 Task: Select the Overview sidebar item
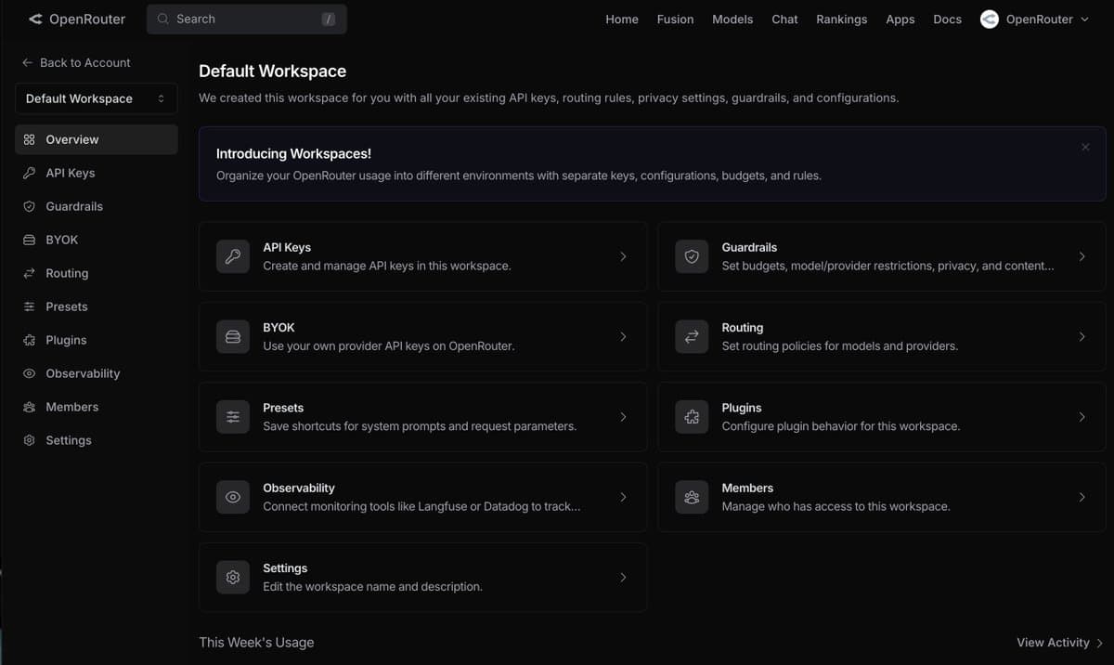coord(70,138)
